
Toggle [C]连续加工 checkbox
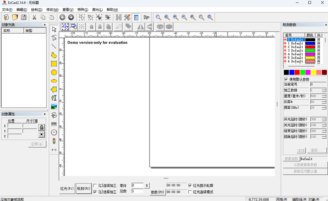[x=95, y=185]
